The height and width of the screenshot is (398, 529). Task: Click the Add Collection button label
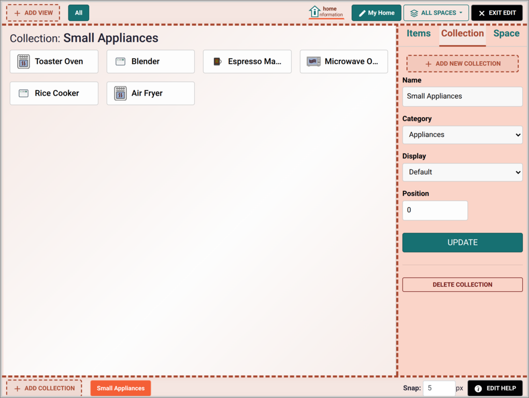click(x=50, y=388)
